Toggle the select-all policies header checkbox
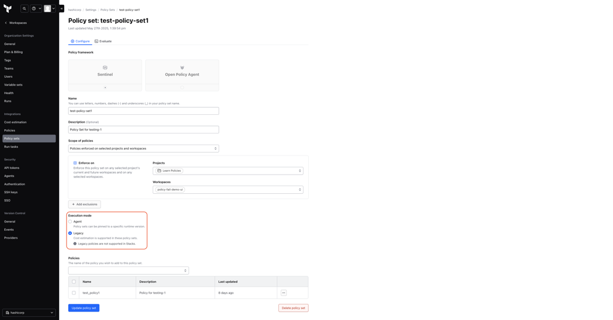 click(x=74, y=282)
